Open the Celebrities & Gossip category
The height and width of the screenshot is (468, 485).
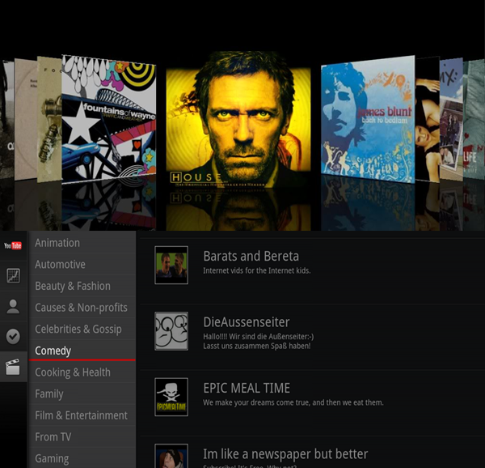coord(82,329)
